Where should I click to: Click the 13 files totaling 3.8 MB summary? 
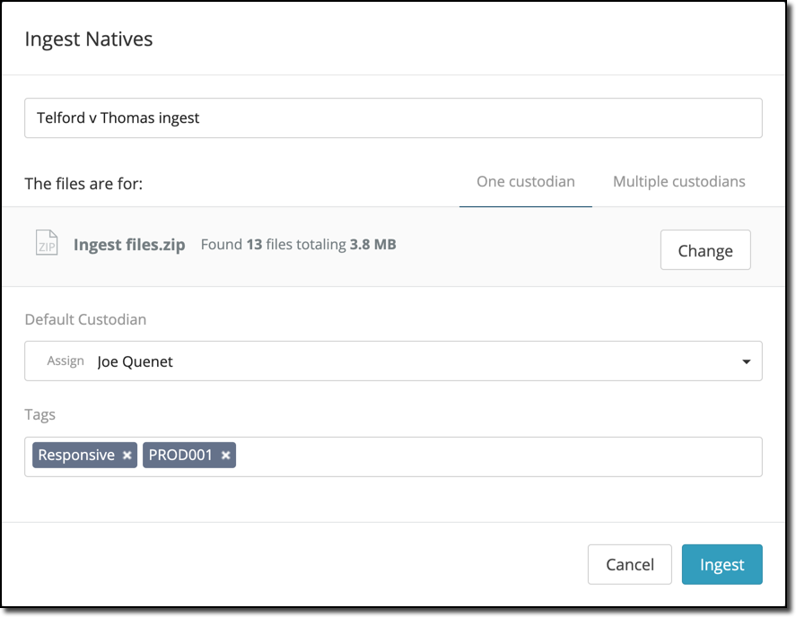coord(298,244)
